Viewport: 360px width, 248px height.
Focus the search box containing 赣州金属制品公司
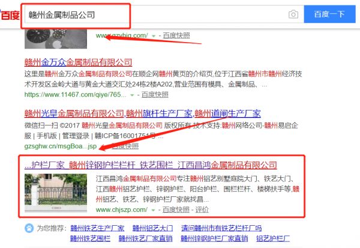[150, 14]
